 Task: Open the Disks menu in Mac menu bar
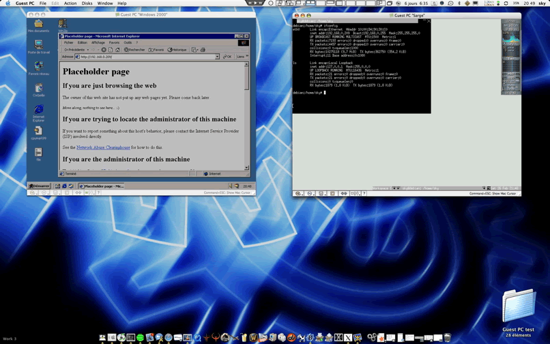[87, 3]
